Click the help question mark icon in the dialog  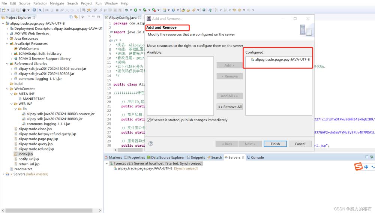[151, 144]
